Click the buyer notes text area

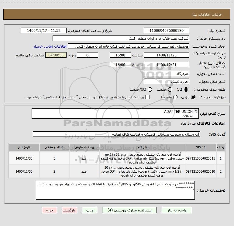(115, 190)
